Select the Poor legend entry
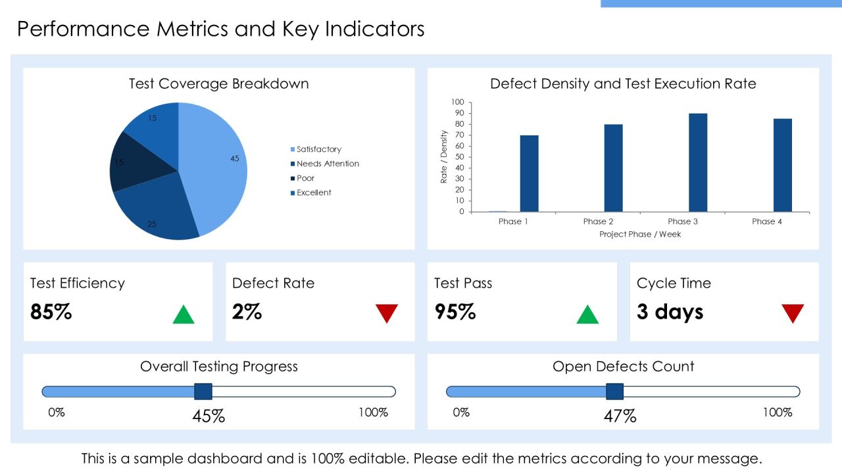The width and height of the screenshot is (842, 473). pyautogui.click(x=303, y=178)
